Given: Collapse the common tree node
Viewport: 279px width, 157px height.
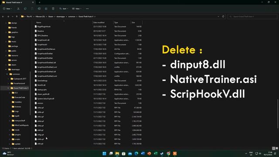Looking at the screenshot, I should click(x=7, y=74).
